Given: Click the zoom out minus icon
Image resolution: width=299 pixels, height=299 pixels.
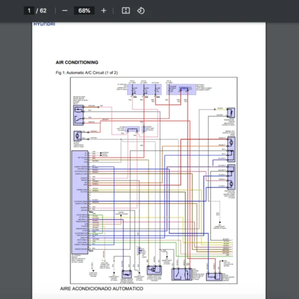Looking at the screenshot, I should [x=65, y=10].
